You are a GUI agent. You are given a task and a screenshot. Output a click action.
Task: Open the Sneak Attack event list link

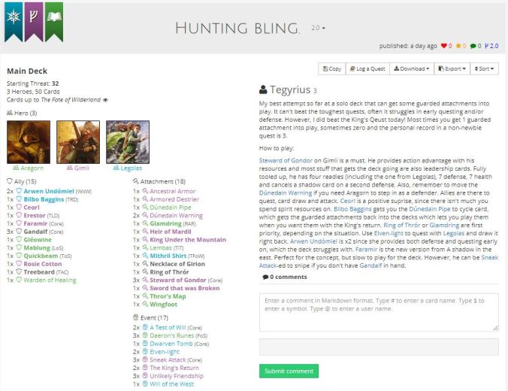pos(168,360)
